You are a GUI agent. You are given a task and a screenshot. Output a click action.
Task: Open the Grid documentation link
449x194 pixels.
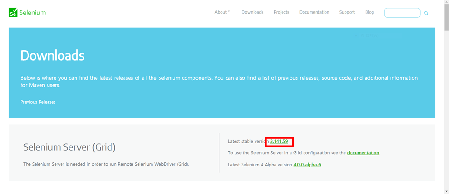tap(363, 153)
